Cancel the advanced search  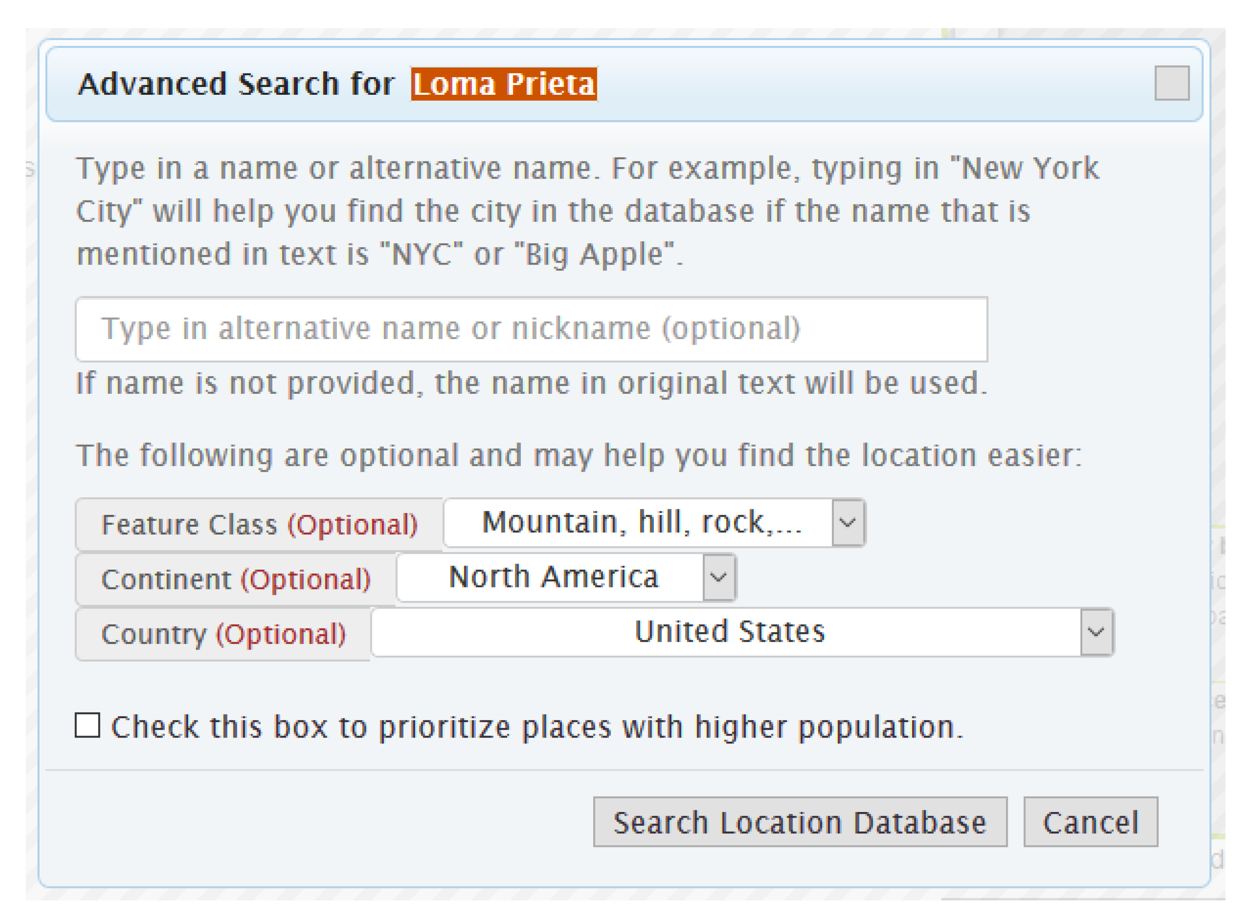pyautogui.click(x=1090, y=822)
